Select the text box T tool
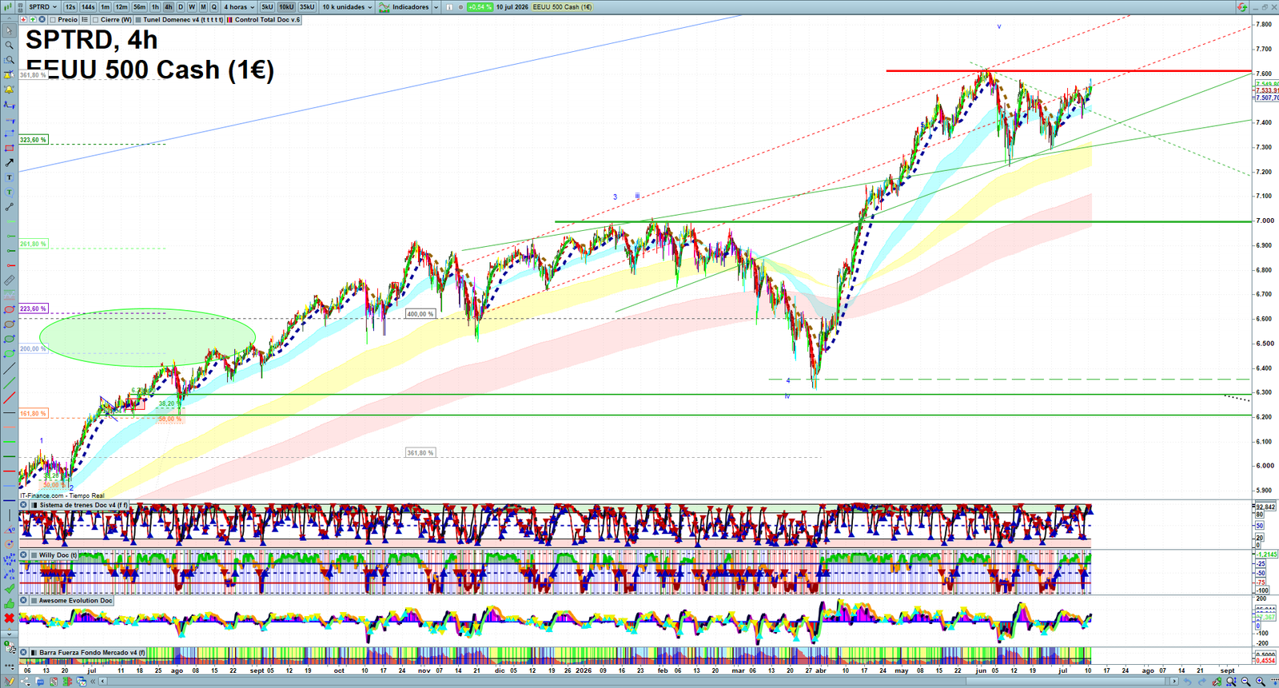 pos(9,177)
